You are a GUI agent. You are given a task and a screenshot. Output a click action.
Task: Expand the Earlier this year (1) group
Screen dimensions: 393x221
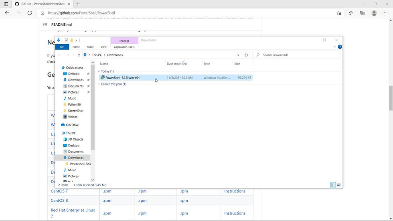tap(99, 84)
